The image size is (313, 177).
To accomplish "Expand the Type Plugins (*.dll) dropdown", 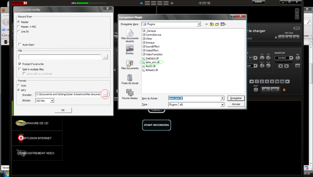I will tap(222, 105).
